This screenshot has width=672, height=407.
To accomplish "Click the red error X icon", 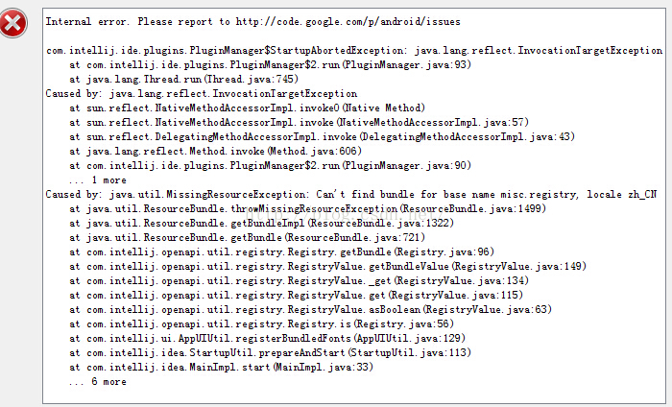I will (13, 23).
